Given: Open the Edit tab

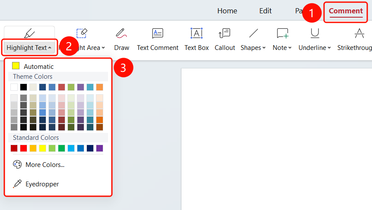Looking at the screenshot, I should coord(265,11).
